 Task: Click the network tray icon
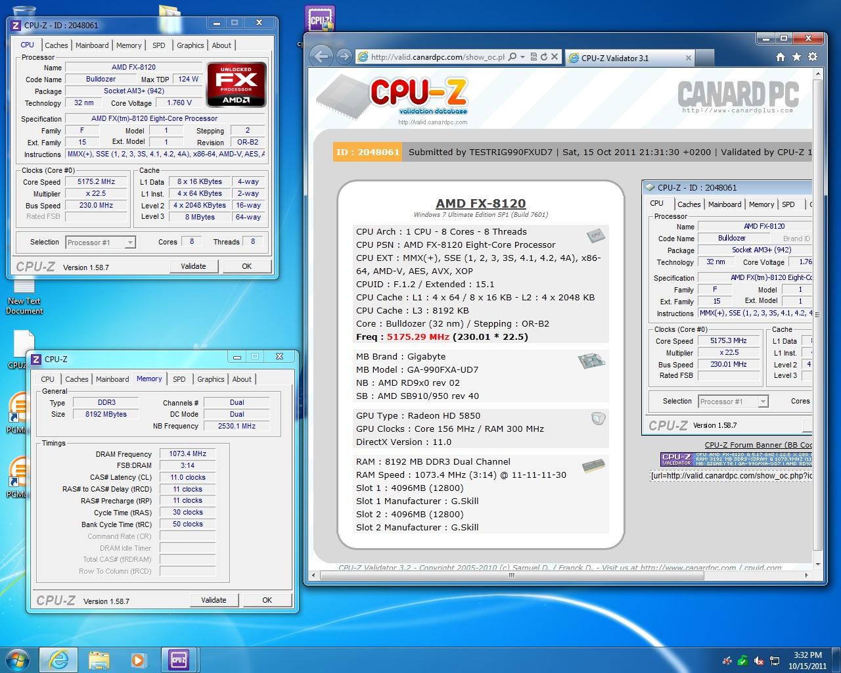(x=775, y=661)
